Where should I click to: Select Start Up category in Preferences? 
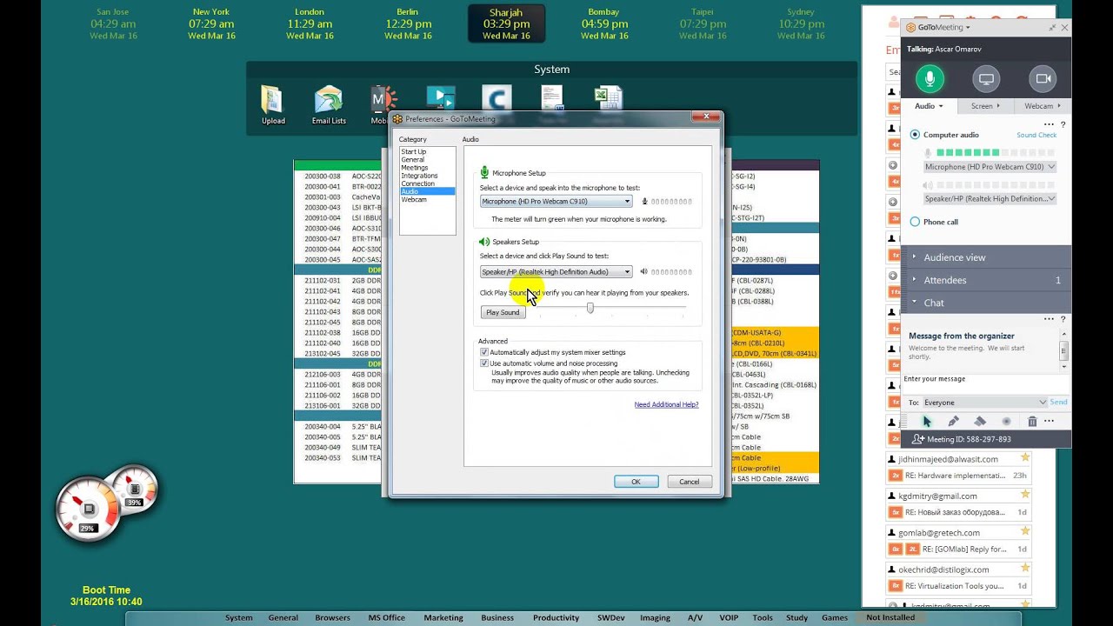click(x=414, y=152)
